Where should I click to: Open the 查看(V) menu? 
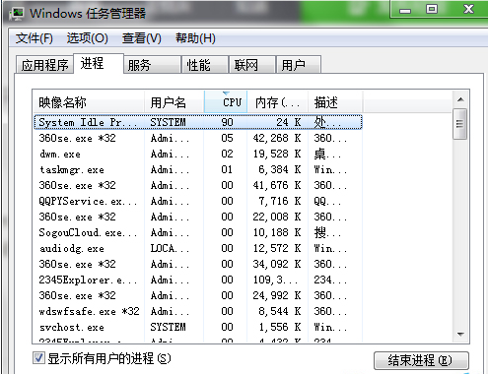142,38
